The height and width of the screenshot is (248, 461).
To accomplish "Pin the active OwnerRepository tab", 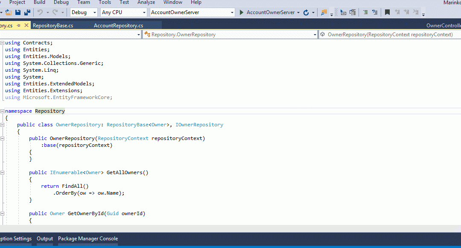I will pos(18,26).
